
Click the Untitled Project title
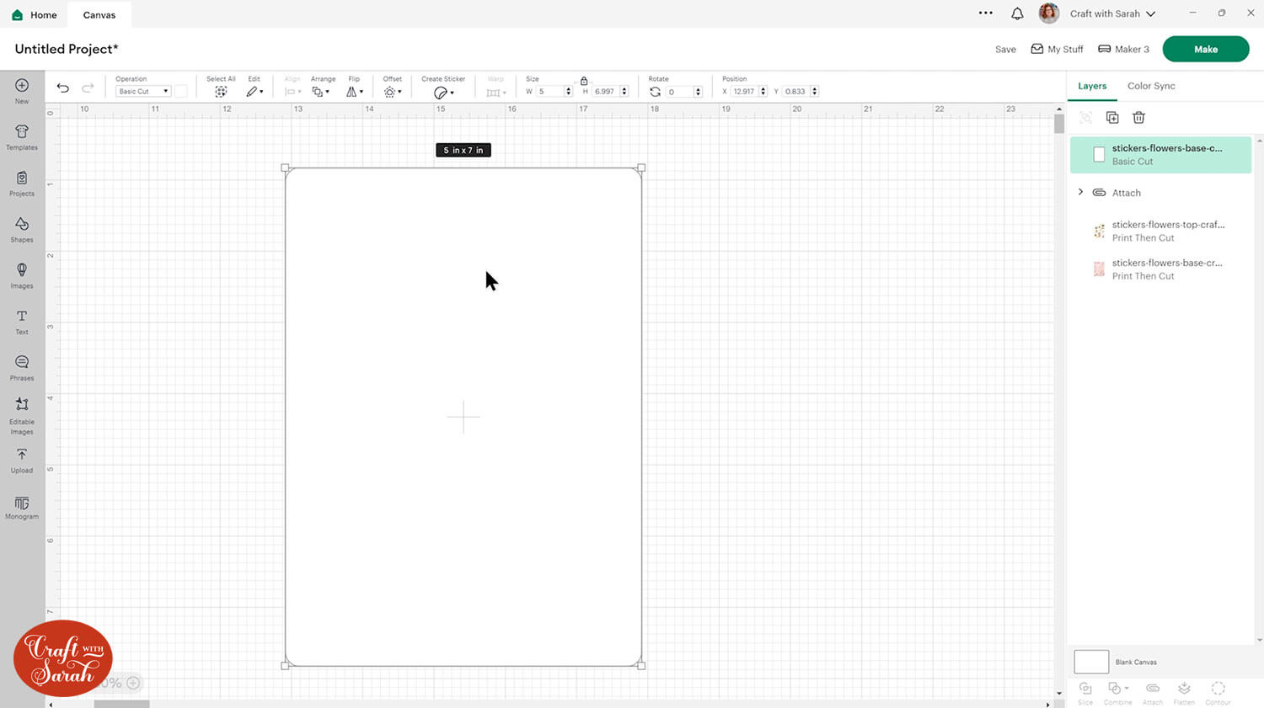(x=67, y=49)
